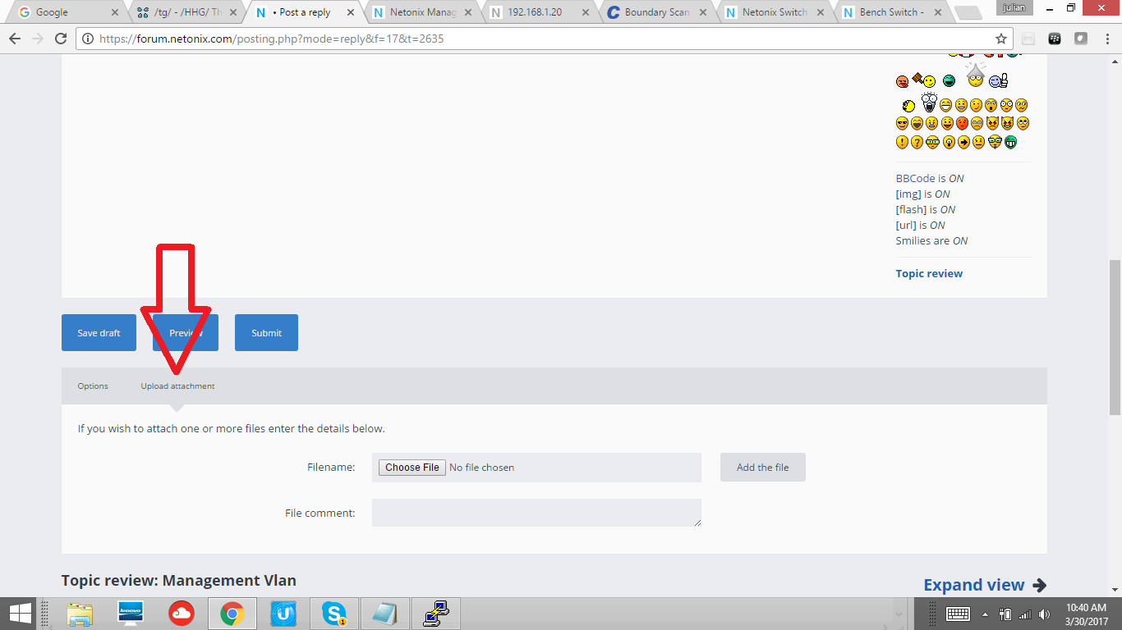Insert the light bulb idea smiley
1122x630 pixels.
[949, 142]
